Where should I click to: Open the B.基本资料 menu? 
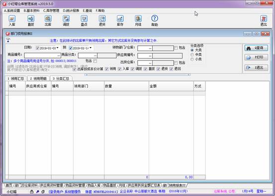click(x=31, y=11)
